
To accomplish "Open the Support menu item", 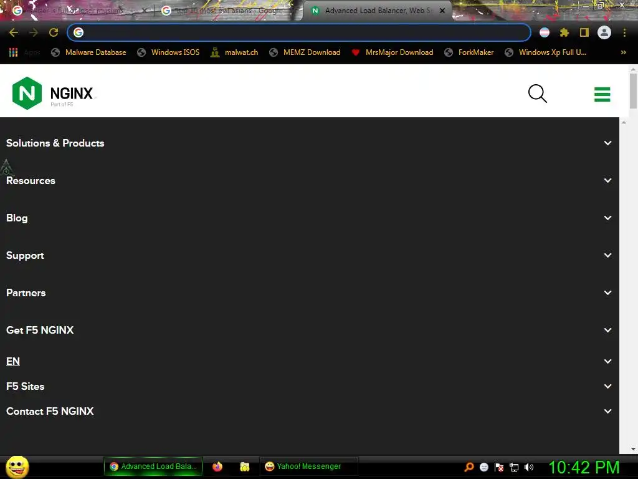I will click(x=25, y=255).
